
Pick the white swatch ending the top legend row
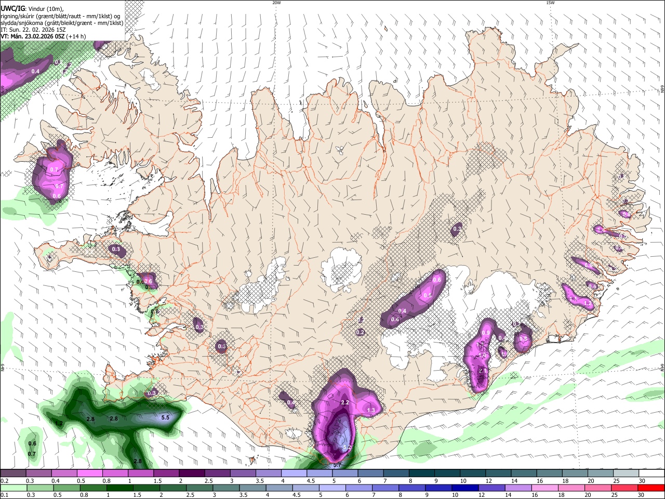[651, 474]
